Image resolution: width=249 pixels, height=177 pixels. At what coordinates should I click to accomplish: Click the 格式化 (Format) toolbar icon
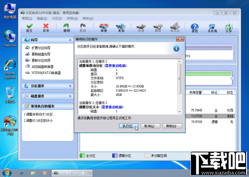(175, 27)
